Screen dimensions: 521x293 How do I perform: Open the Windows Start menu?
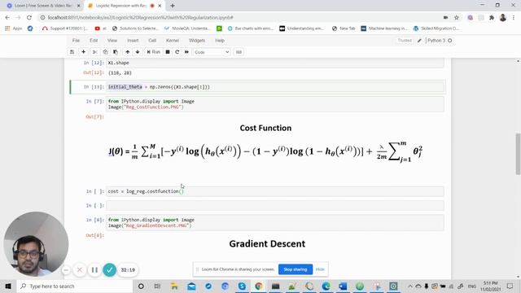click(8, 286)
